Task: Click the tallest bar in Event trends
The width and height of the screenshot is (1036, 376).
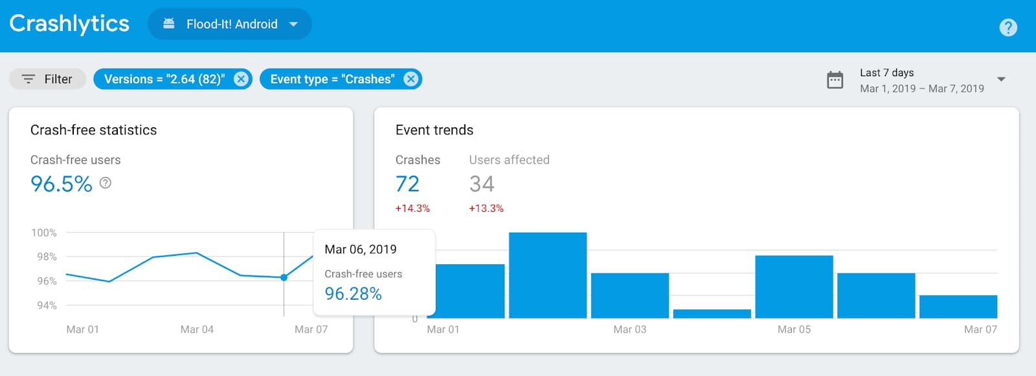Action: tap(548, 275)
